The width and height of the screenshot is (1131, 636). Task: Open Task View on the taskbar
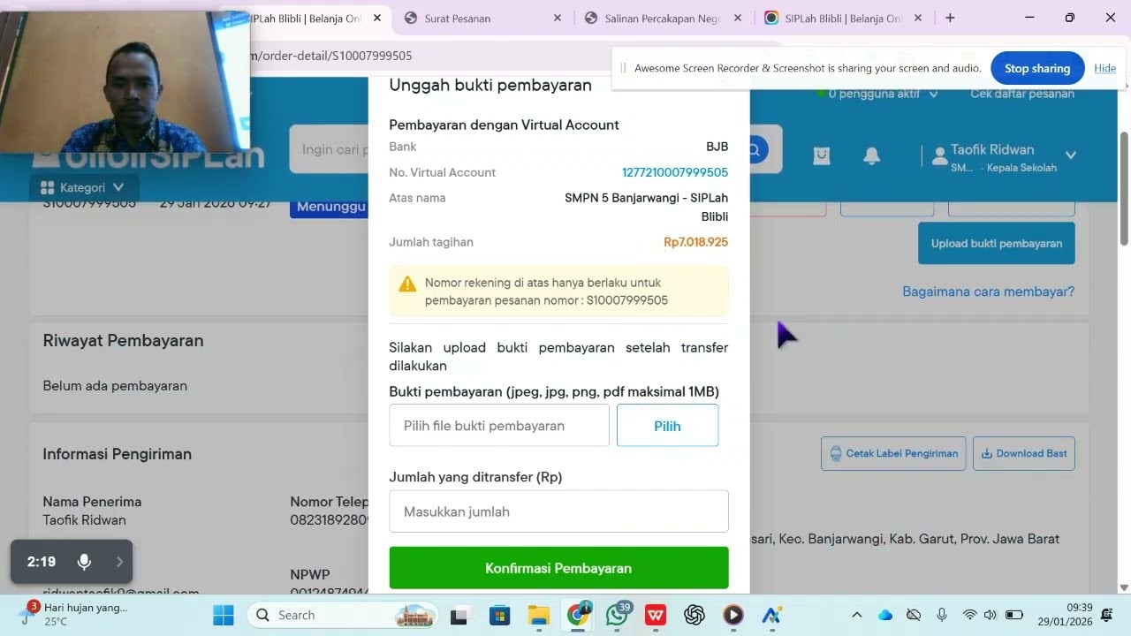tap(459, 615)
